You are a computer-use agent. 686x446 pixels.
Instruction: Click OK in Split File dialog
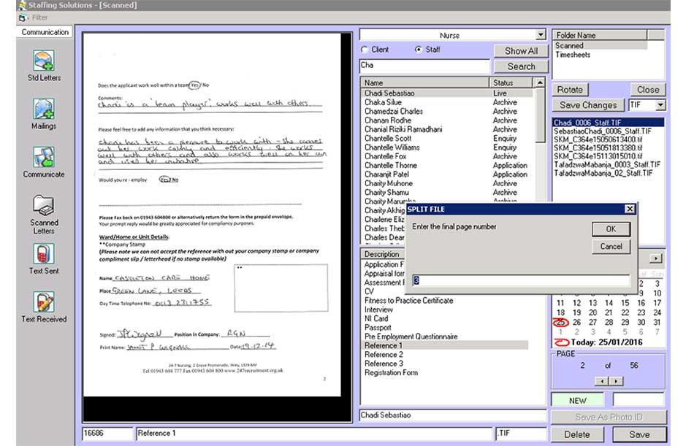point(611,228)
